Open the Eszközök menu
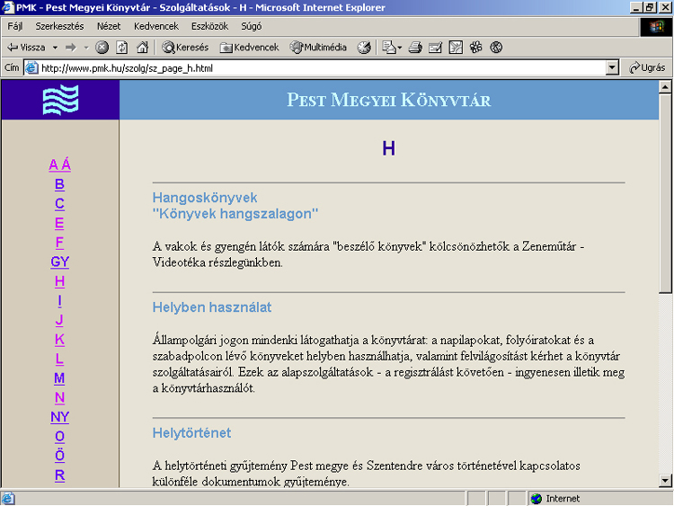This screenshot has width=674, height=506. point(209,26)
